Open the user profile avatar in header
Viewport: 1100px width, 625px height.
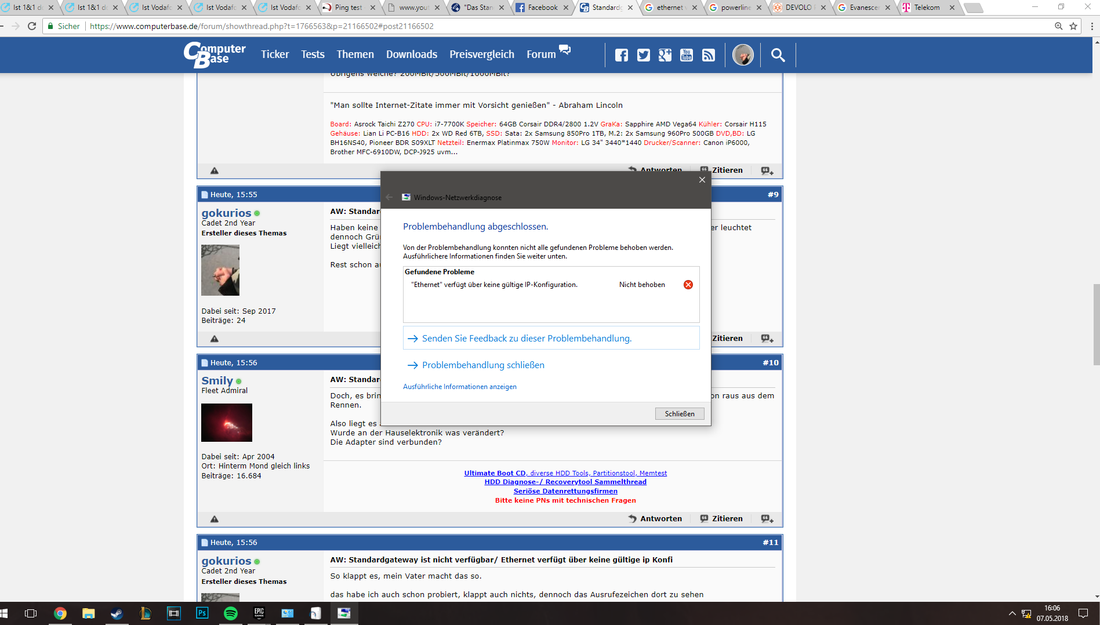point(743,55)
